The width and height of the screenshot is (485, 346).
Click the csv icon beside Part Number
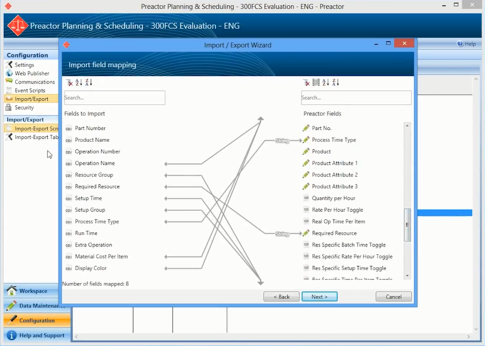[x=69, y=128]
